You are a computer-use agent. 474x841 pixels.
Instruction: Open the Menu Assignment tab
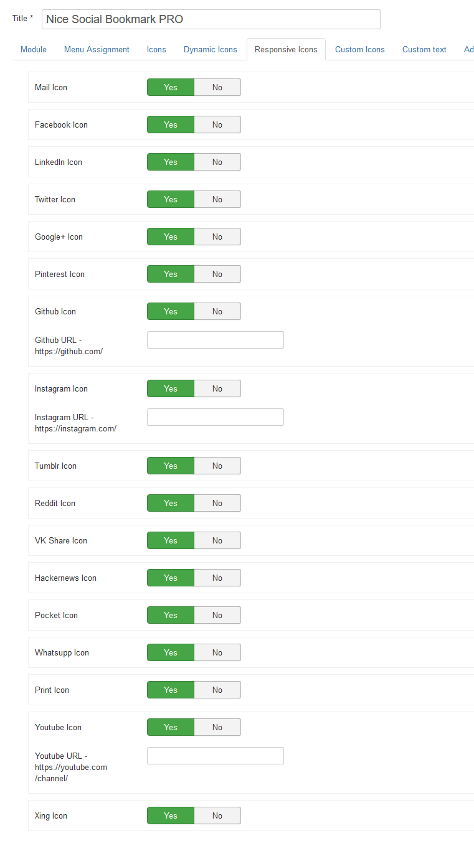[97, 49]
